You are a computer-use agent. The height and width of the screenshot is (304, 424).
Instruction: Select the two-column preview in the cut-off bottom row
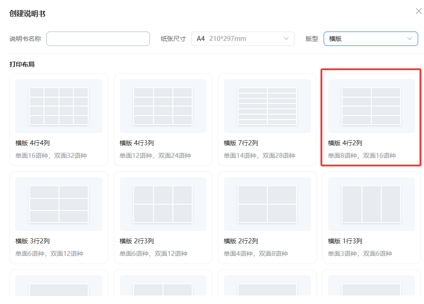pos(163,289)
